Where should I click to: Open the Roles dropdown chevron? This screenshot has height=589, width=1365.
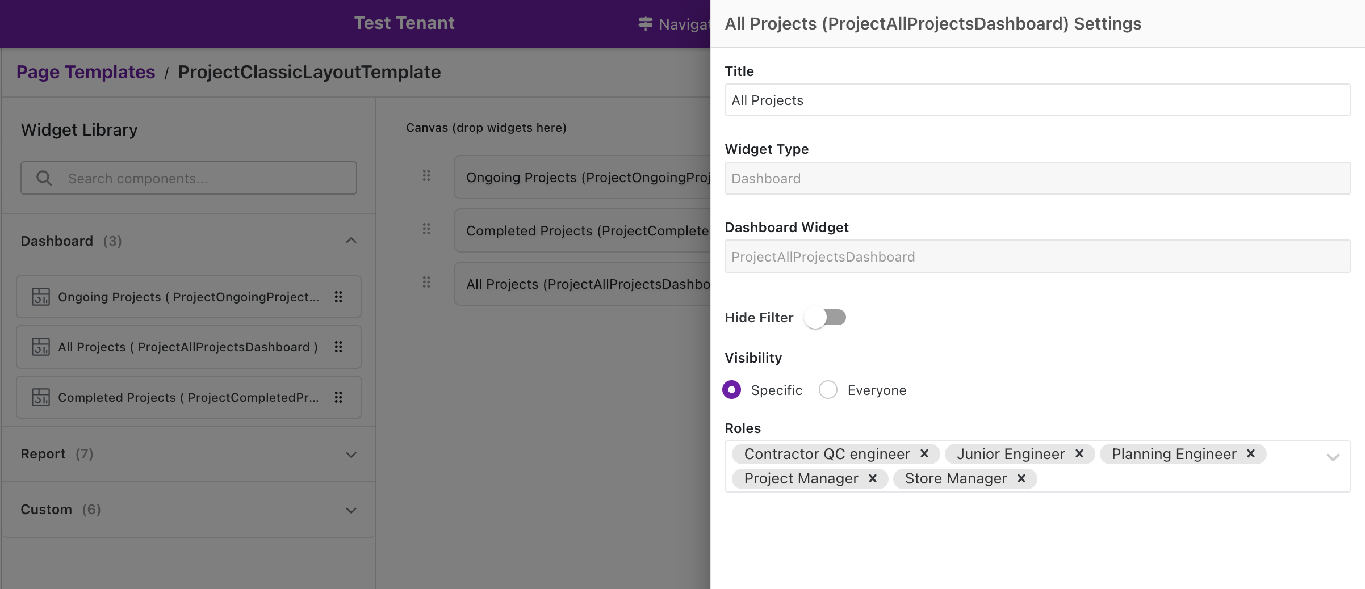pos(1333,457)
